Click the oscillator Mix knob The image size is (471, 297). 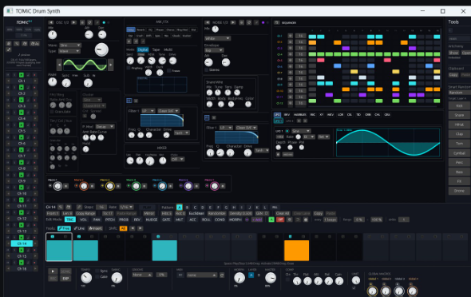pos(52,35)
